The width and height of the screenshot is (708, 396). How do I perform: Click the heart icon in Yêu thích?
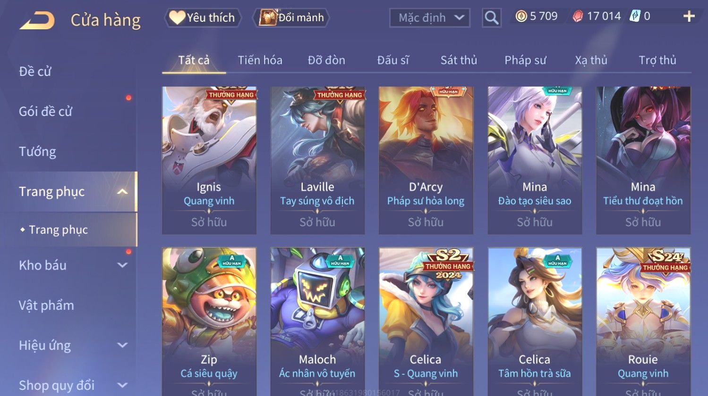pyautogui.click(x=177, y=17)
